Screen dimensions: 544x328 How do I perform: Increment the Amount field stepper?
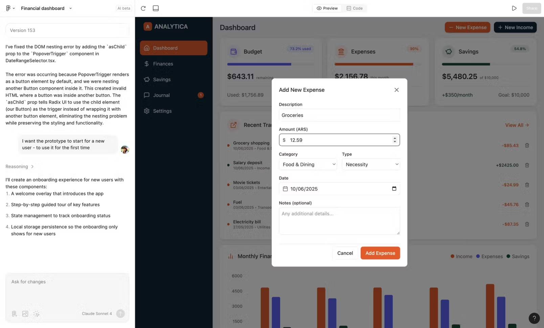click(395, 138)
